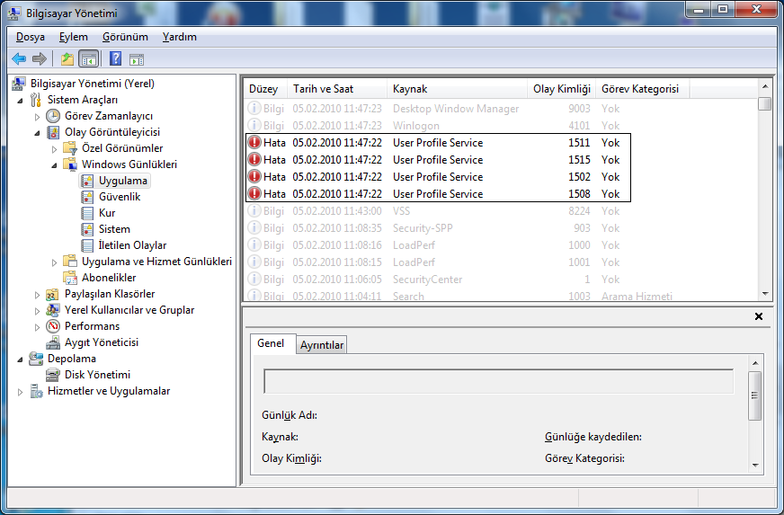This screenshot has width=784, height=515.
Task: Click the Performans icon
Action: [53, 326]
